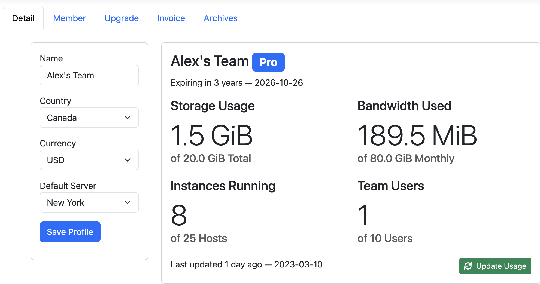This screenshot has width=540, height=284.
Task: Select the Detail tab
Action: point(23,18)
